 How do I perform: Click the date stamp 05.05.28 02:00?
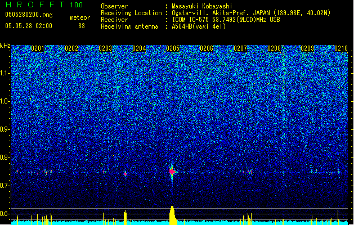(x=29, y=26)
